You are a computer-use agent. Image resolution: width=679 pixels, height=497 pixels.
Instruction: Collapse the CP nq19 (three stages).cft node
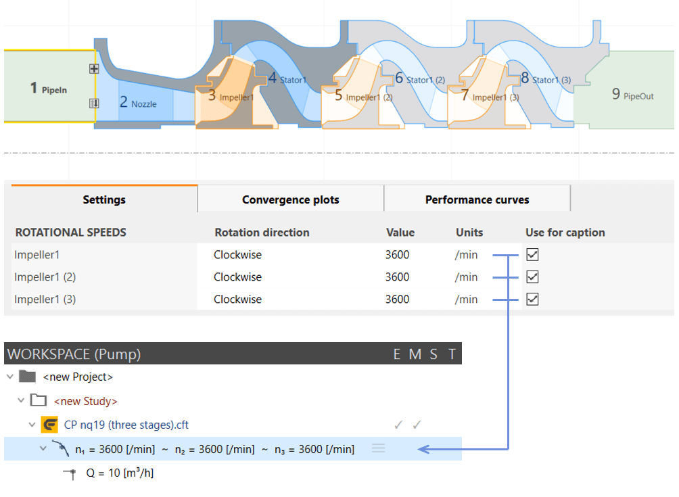(32, 425)
